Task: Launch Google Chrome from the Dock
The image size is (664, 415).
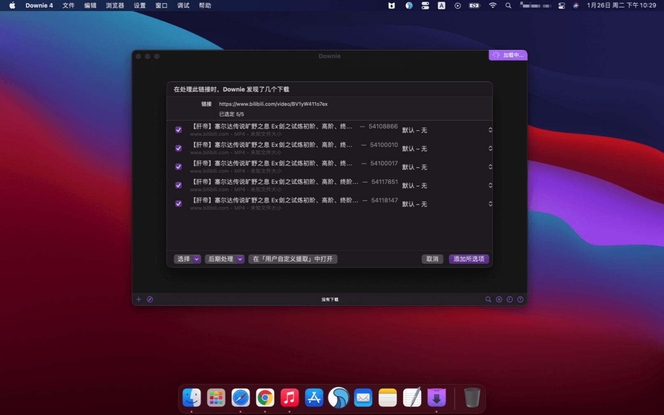Action: 265,398
